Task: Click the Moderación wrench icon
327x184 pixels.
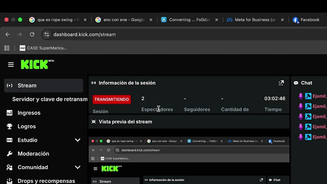Action: pyautogui.click(x=9, y=154)
